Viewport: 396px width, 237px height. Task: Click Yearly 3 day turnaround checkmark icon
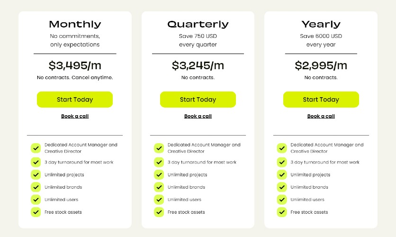click(x=282, y=162)
